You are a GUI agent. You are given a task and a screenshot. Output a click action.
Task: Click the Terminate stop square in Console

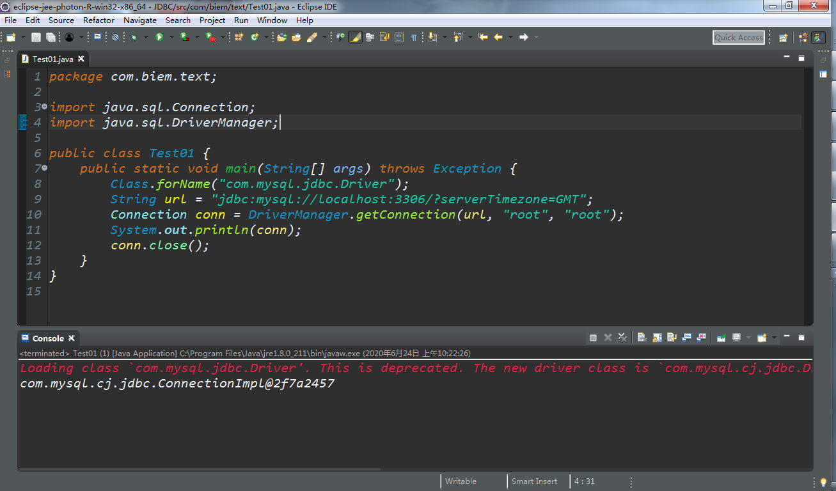[x=593, y=338]
